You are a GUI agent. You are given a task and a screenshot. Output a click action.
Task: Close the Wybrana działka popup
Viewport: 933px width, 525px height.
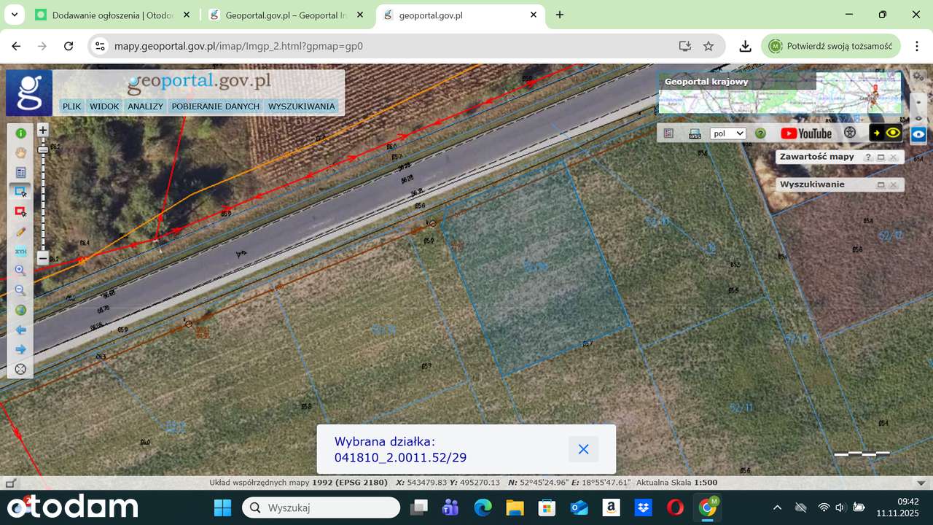(x=583, y=449)
